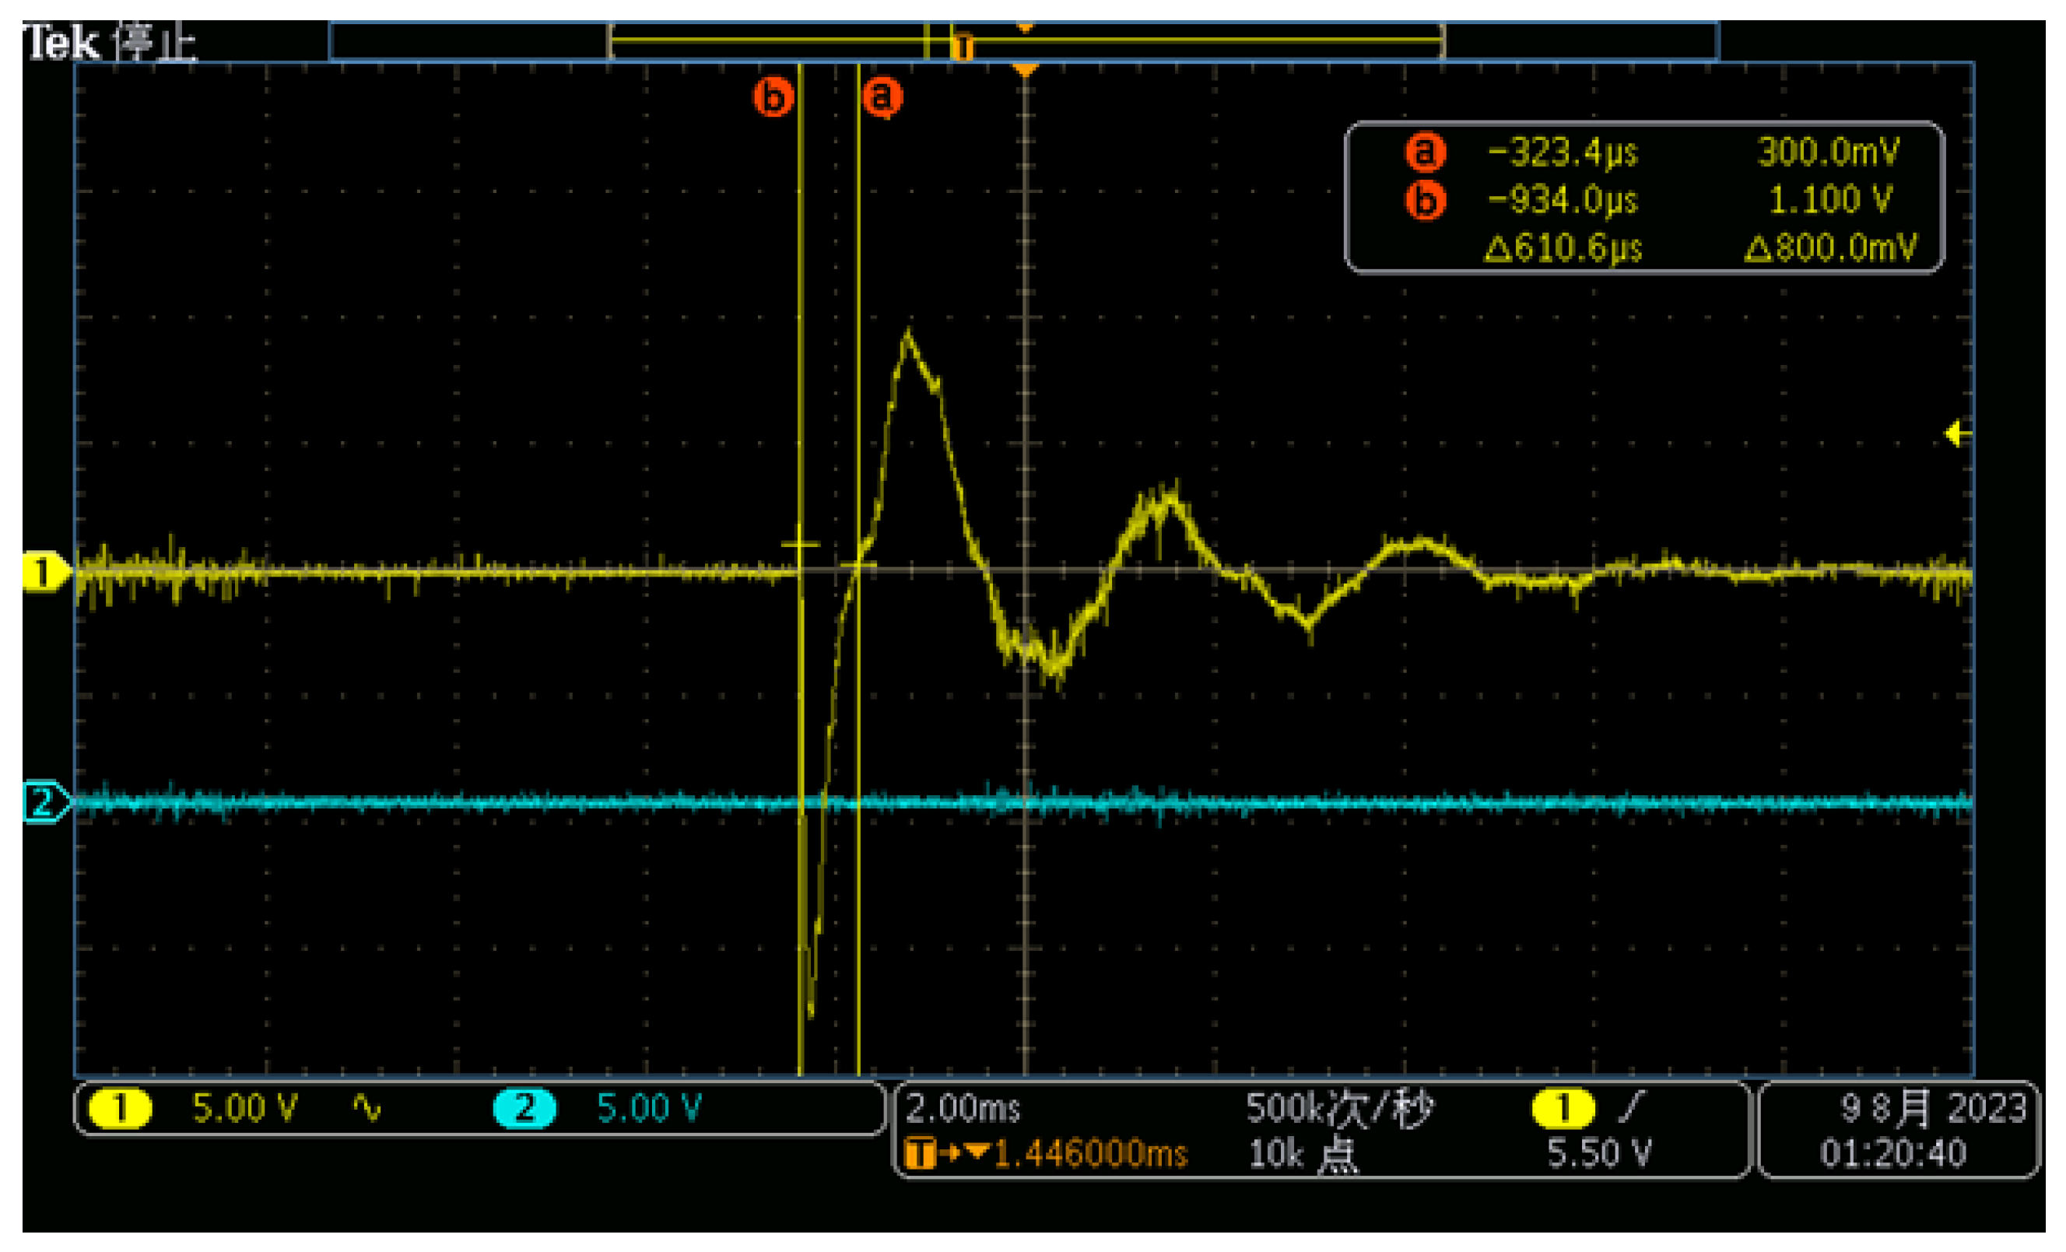Viewport: 2066px width, 1252px height.
Task: Click the waveform overview bar at top
Action: (x=1025, y=40)
